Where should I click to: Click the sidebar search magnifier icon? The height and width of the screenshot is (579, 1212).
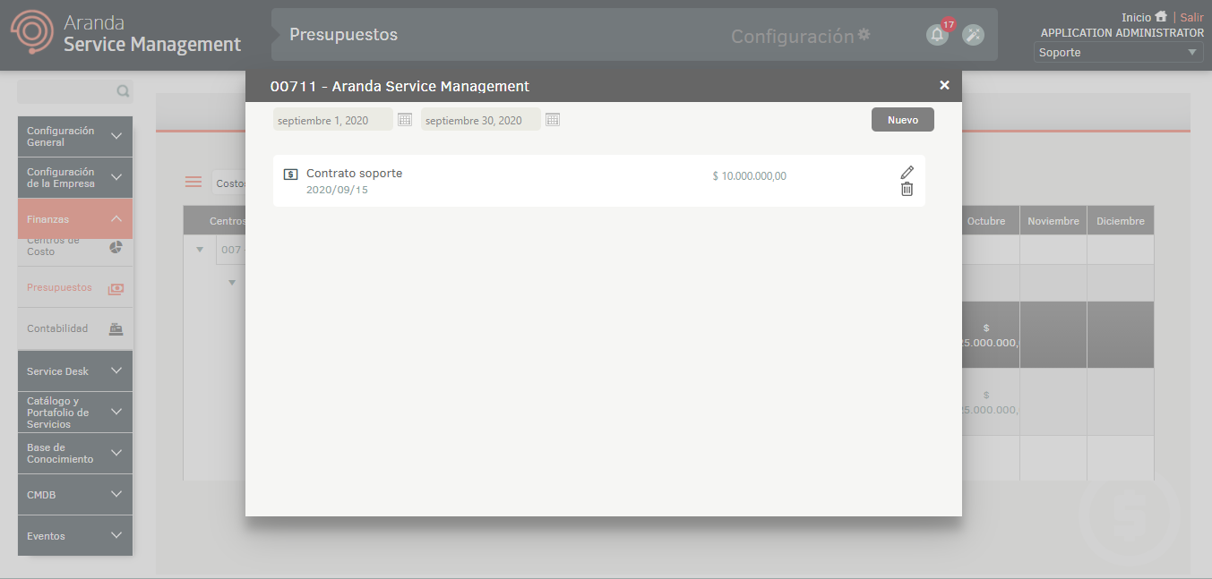pos(123,91)
